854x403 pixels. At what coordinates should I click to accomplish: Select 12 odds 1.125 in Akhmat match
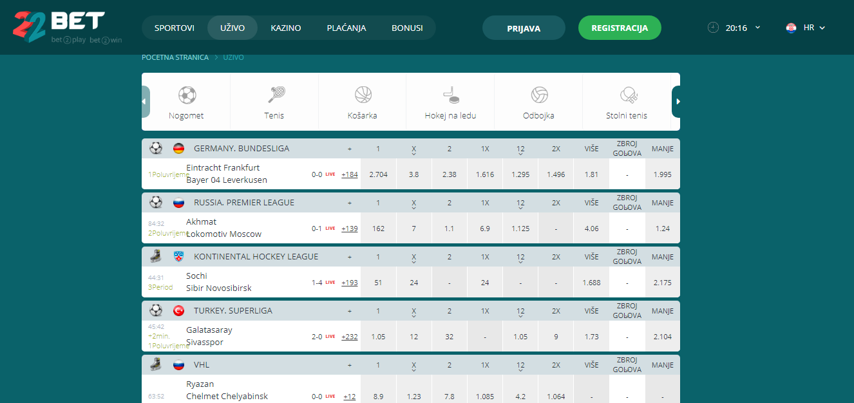click(520, 229)
